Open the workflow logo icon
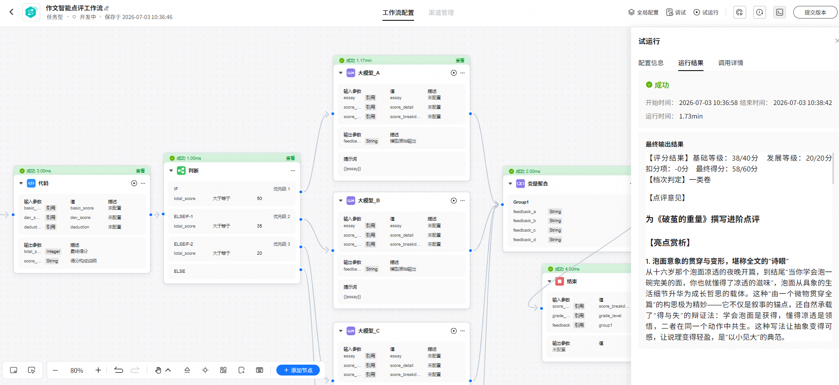Viewport: 839px width, 385px height. pos(31,12)
